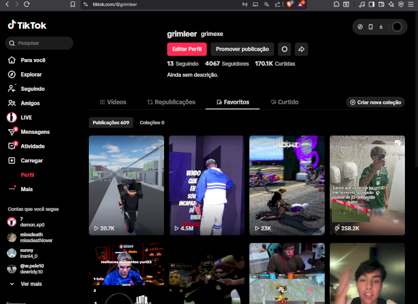418x304 pixels.
Task: Click the share profile arrow icon
Action: (x=301, y=49)
